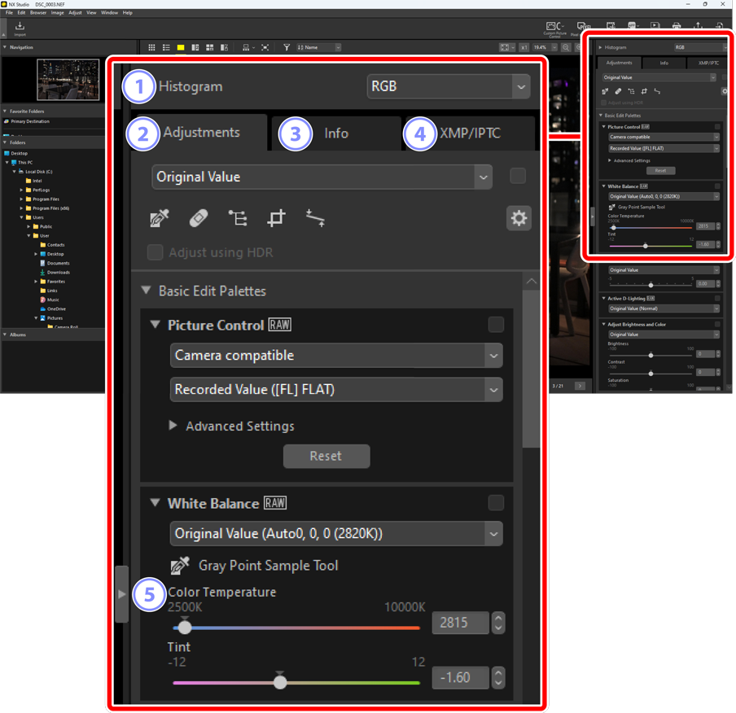This screenshot has height=713, width=736.
Task: Select the straighten tool icon
Action: (315, 217)
